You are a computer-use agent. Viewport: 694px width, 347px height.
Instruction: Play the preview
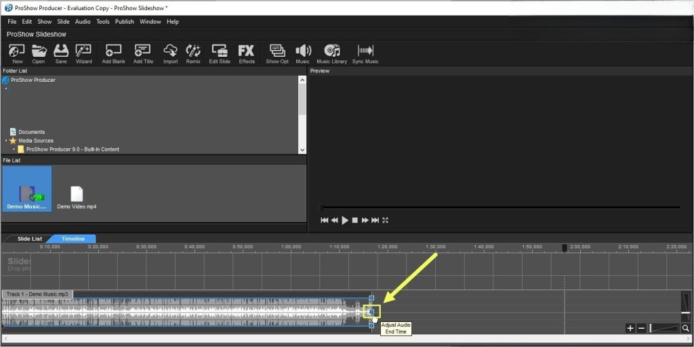[x=345, y=221]
